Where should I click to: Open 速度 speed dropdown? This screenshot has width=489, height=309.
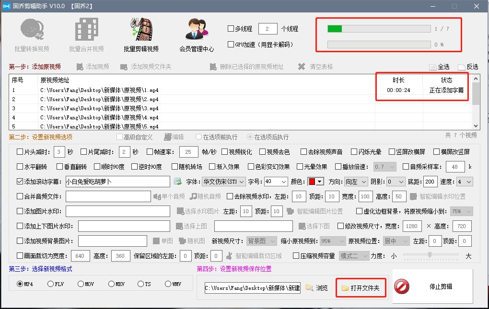[465, 182]
